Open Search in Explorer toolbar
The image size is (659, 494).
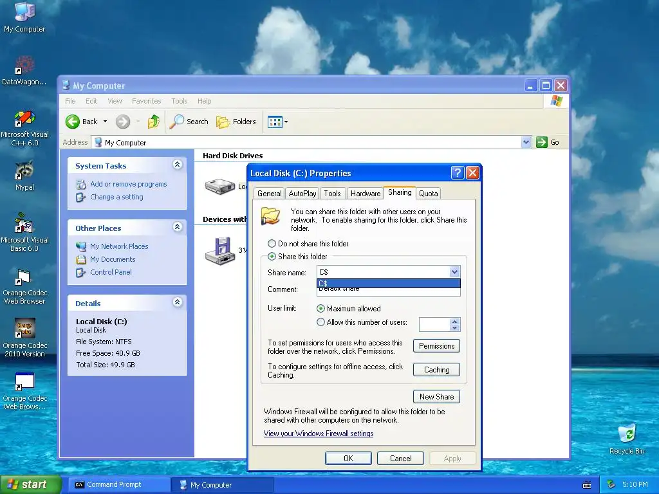point(189,122)
